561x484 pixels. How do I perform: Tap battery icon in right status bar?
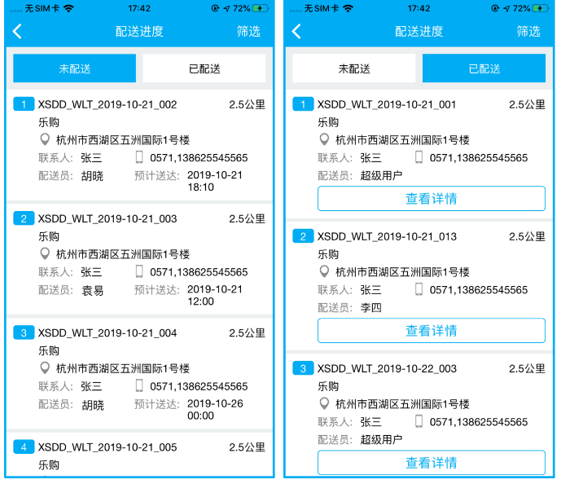(x=540, y=8)
